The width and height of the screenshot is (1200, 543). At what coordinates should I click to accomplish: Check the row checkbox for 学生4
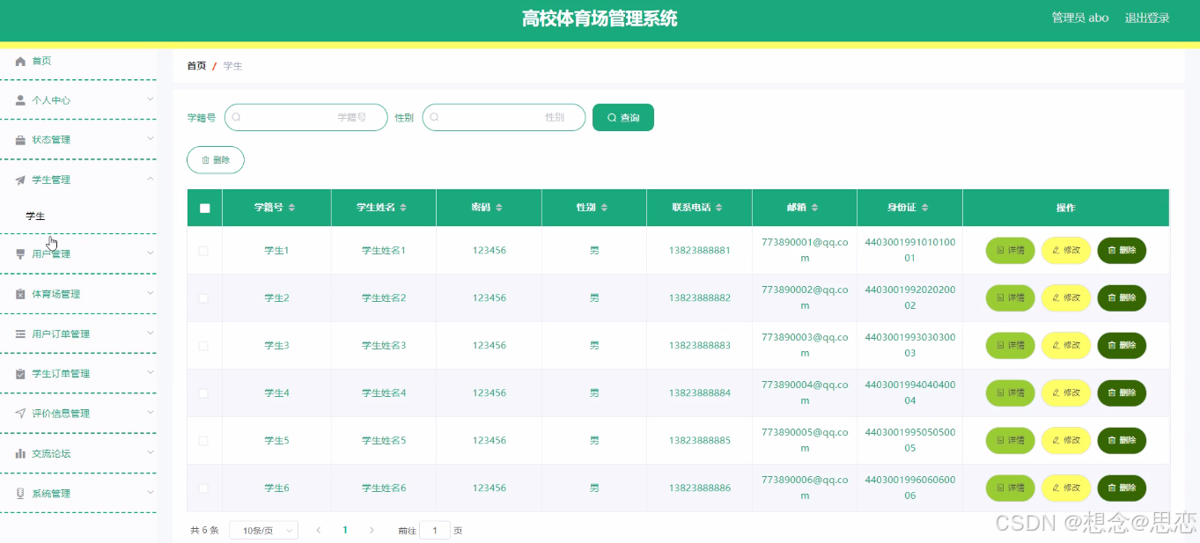click(x=204, y=393)
